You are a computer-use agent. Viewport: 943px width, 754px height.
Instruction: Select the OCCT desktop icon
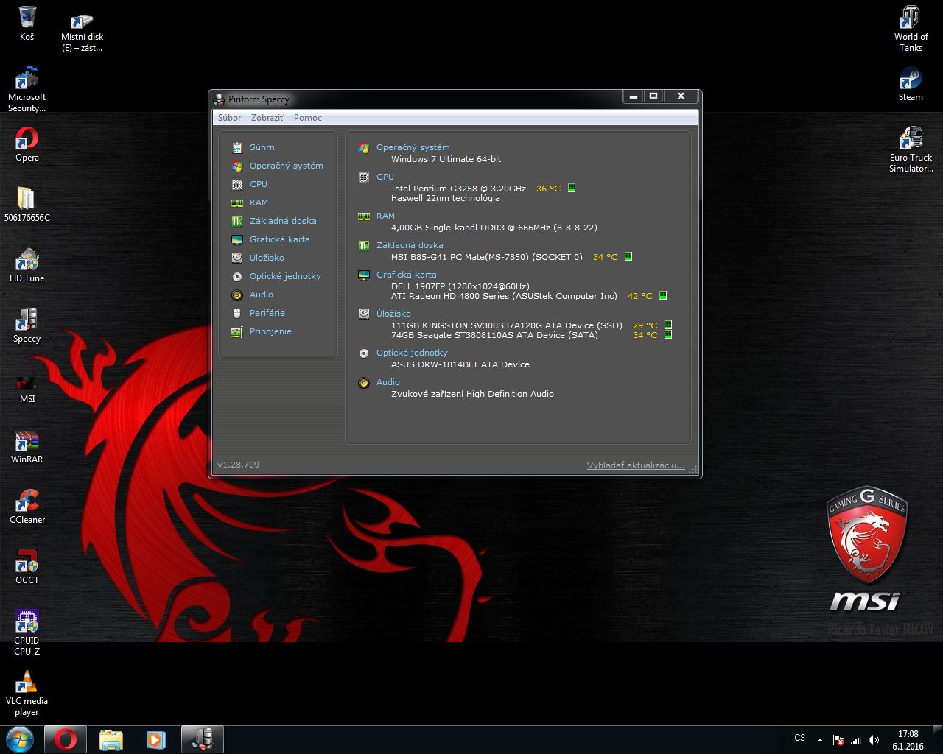(x=27, y=567)
